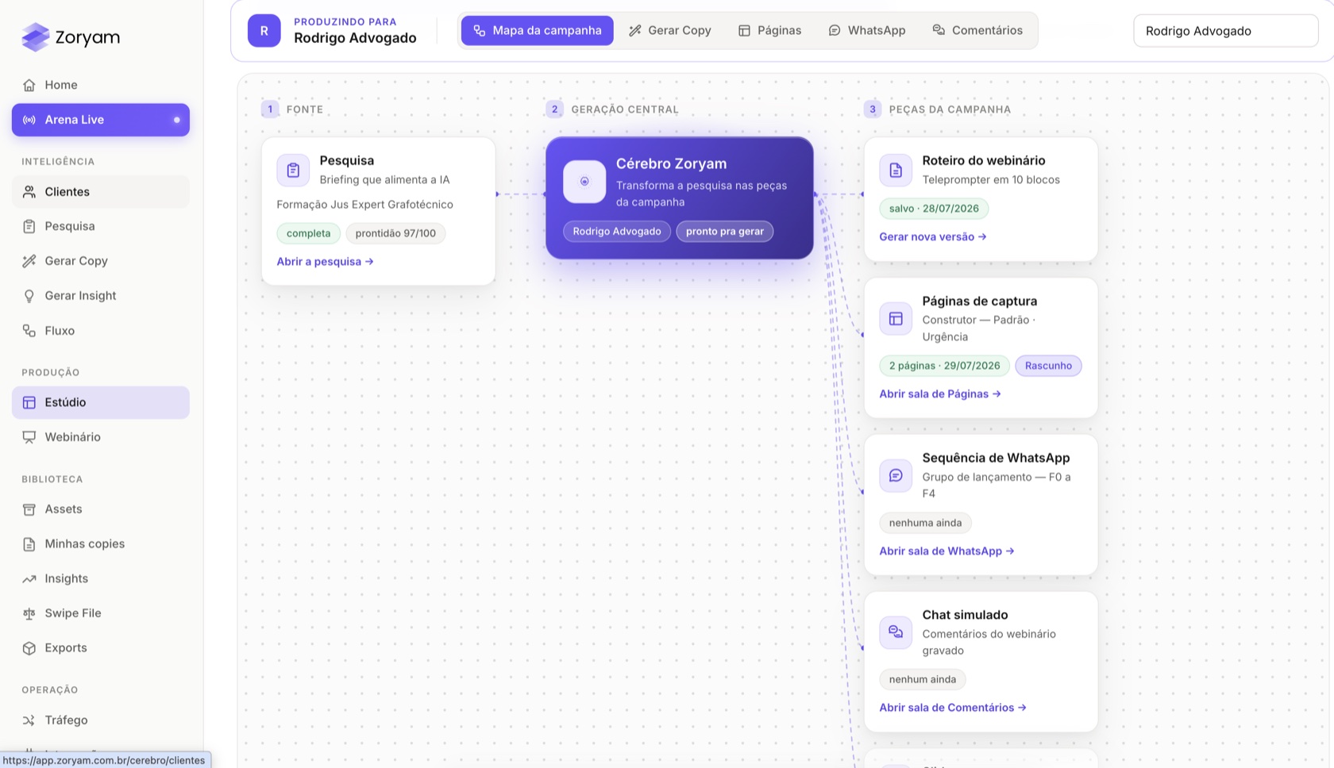
Task: Click the pronto pra gerar badge
Action: tap(724, 232)
